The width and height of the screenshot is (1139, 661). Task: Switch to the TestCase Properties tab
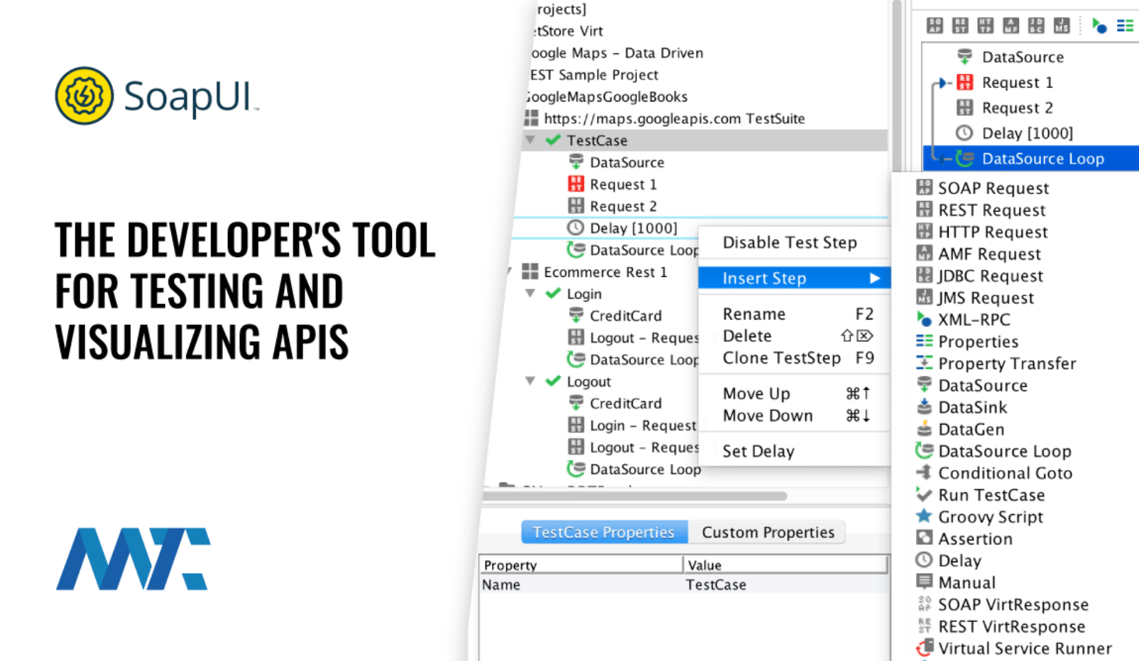point(604,532)
